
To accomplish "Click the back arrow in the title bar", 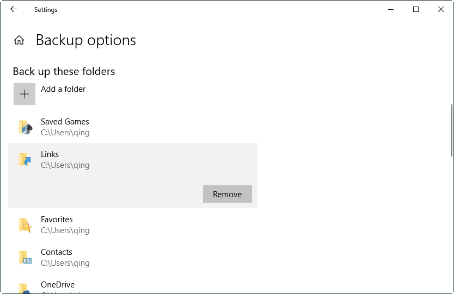I will pos(14,9).
